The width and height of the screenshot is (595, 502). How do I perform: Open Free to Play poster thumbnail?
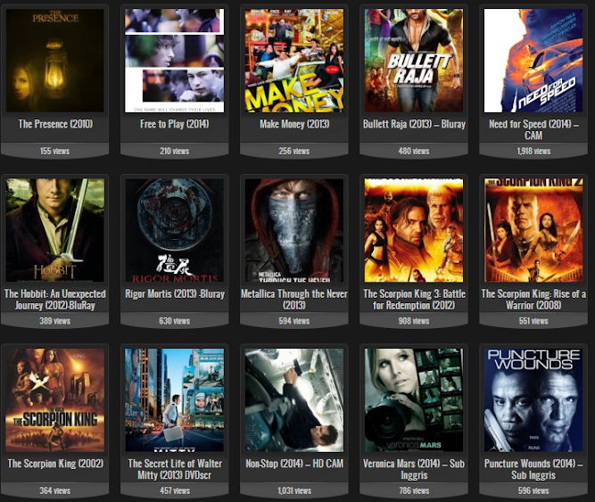pyautogui.click(x=175, y=61)
